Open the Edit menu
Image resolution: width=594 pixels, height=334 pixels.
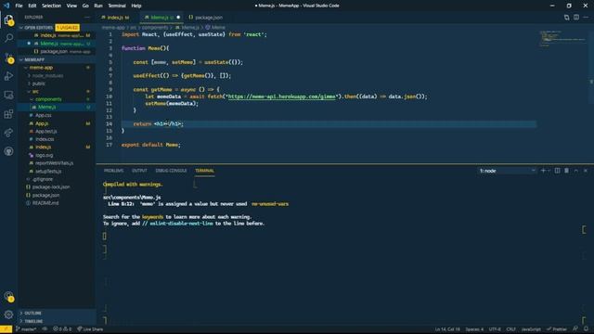(x=32, y=6)
